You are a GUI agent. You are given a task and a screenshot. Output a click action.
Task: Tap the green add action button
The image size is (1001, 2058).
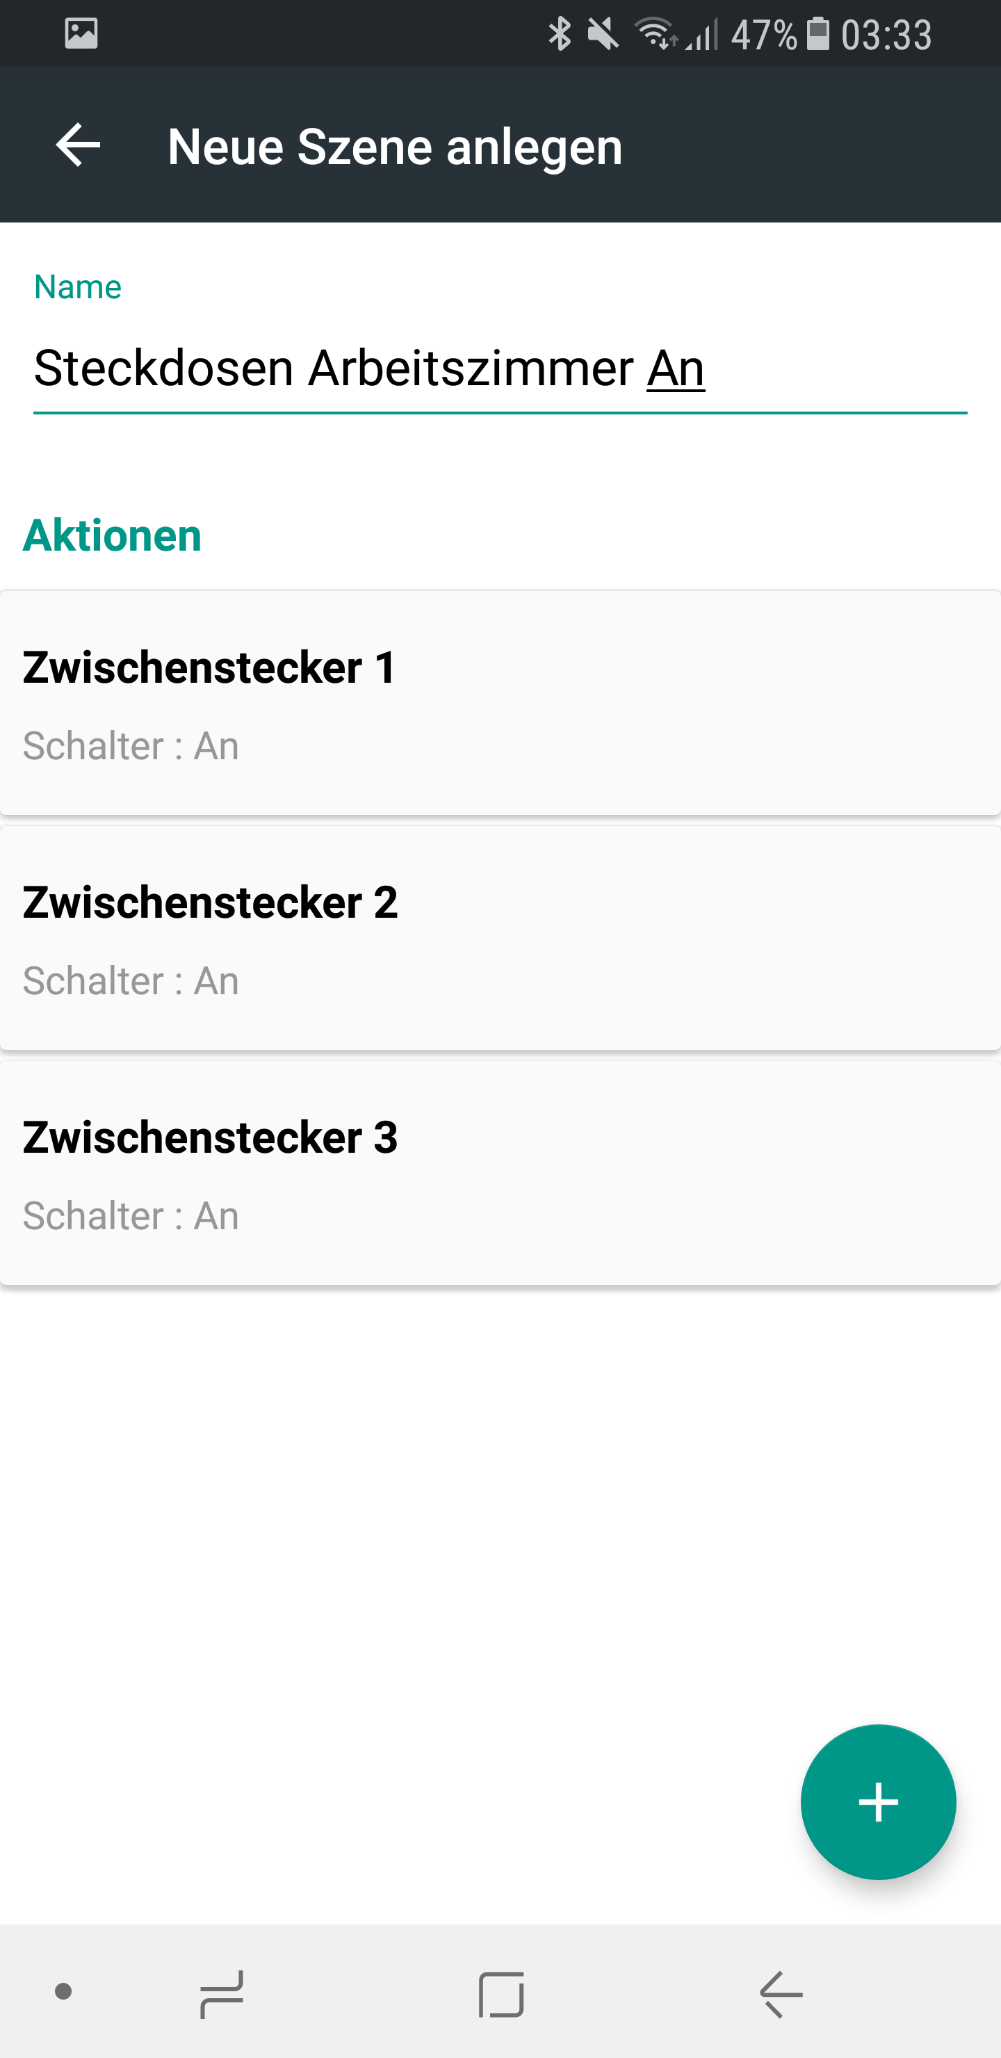pos(877,1801)
